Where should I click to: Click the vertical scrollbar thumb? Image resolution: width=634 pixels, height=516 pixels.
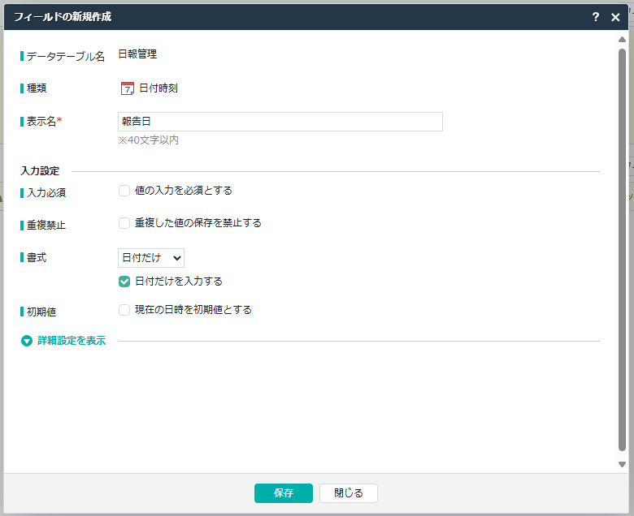point(622,243)
